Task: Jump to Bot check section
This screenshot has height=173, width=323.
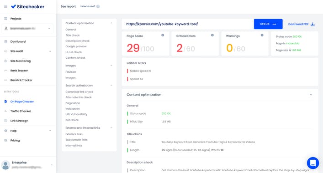Action: click(72, 120)
